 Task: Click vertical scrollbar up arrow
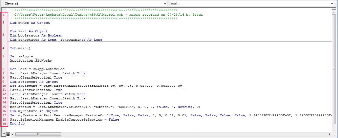334,12
